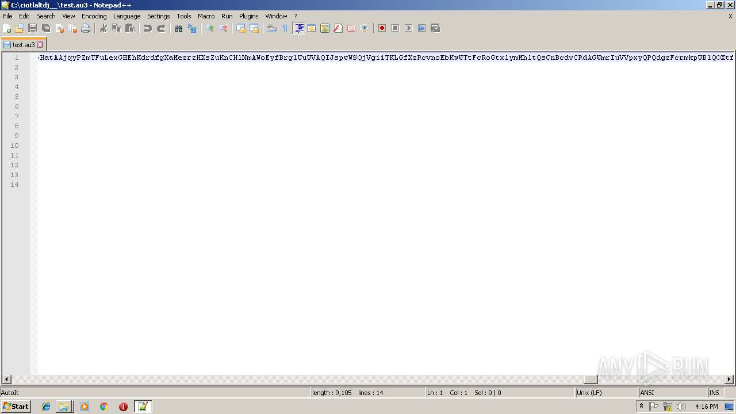Start macro recording
Viewport: 736px width, 414px height.
click(382, 28)
